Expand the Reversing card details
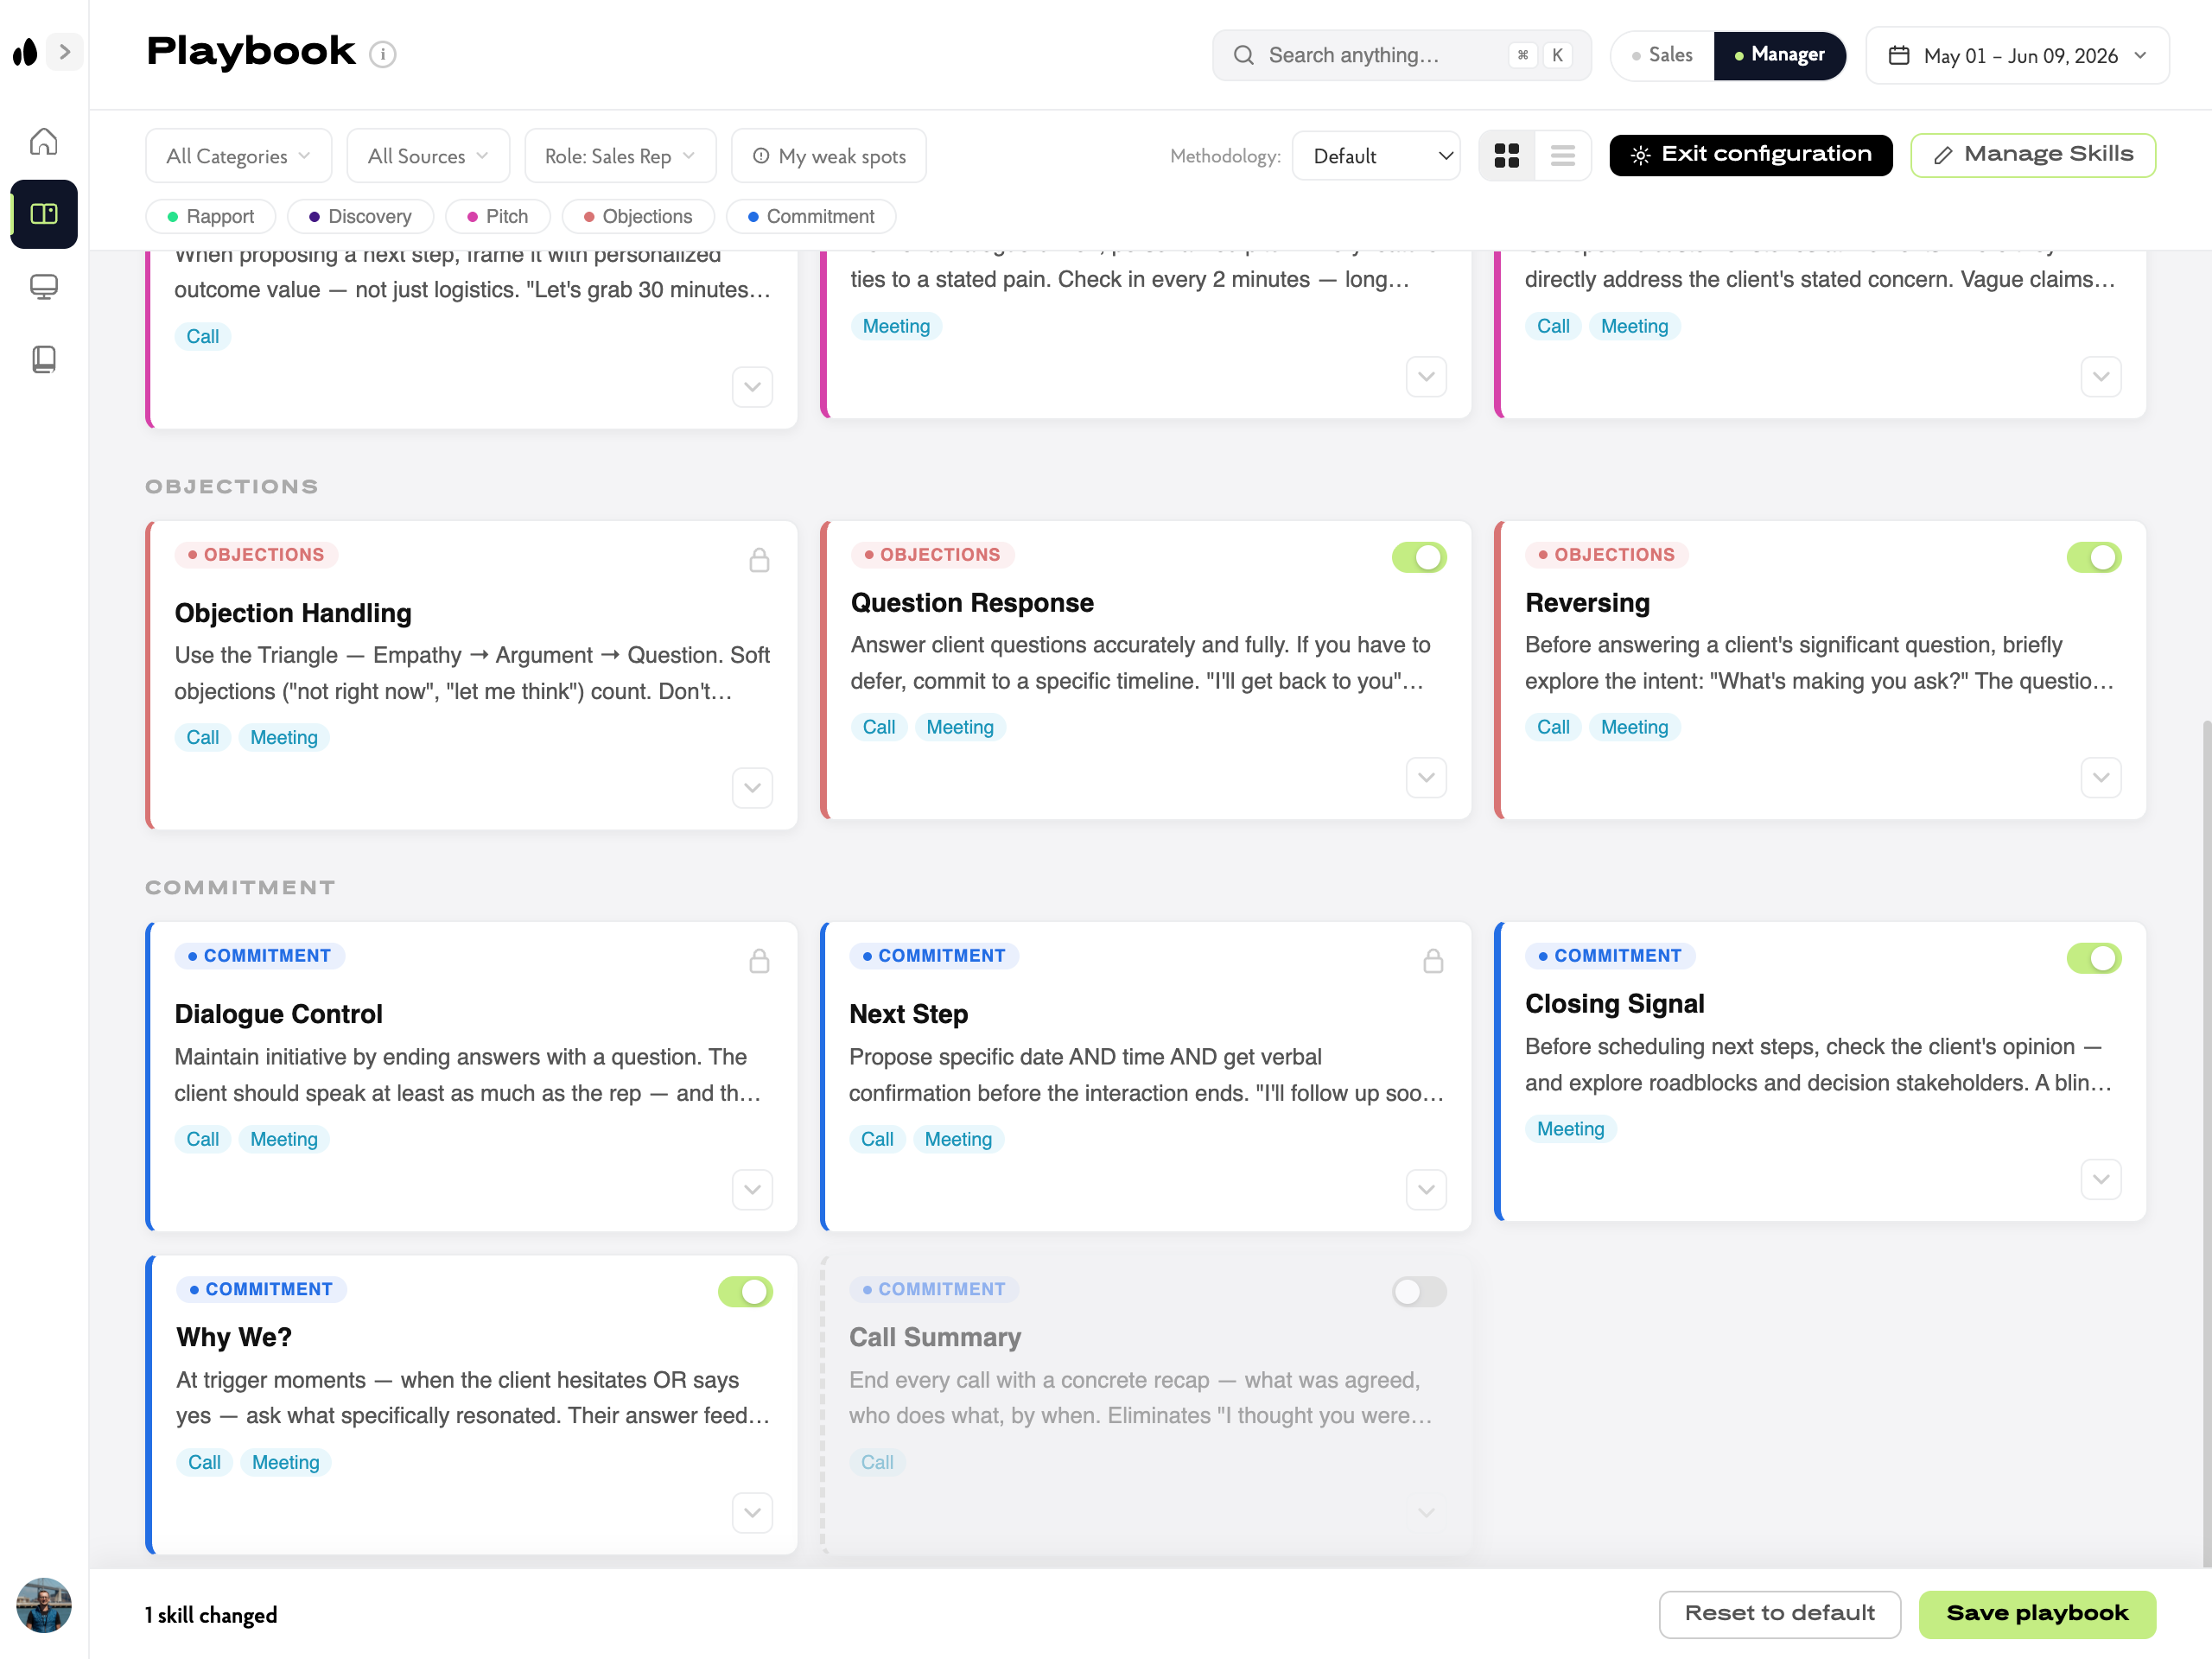The height and width of the screenshot is (1659, 2212). pos(2100,777)
